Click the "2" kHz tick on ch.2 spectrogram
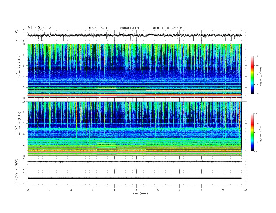This screenshot has height=213, width=276. pyautogui.click(x=24, y=145)
